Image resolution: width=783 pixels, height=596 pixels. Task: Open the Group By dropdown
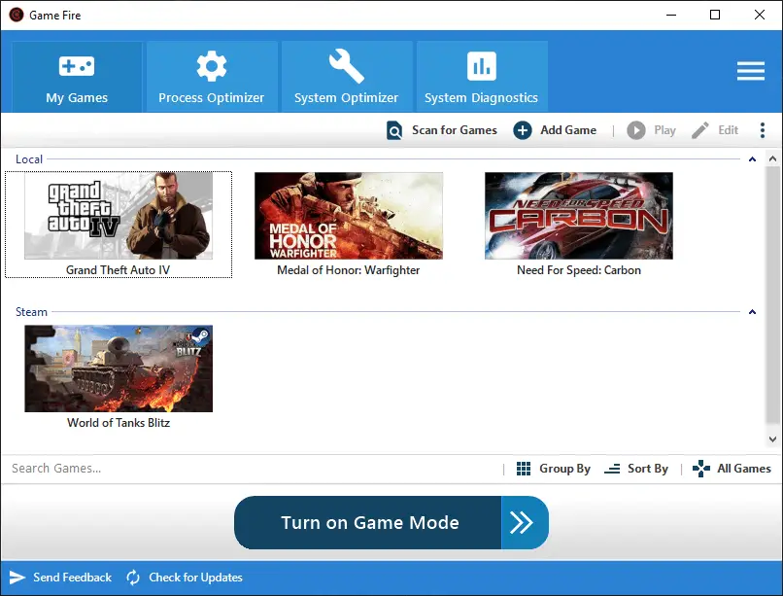pyautogui.click(x=564, y=469)
